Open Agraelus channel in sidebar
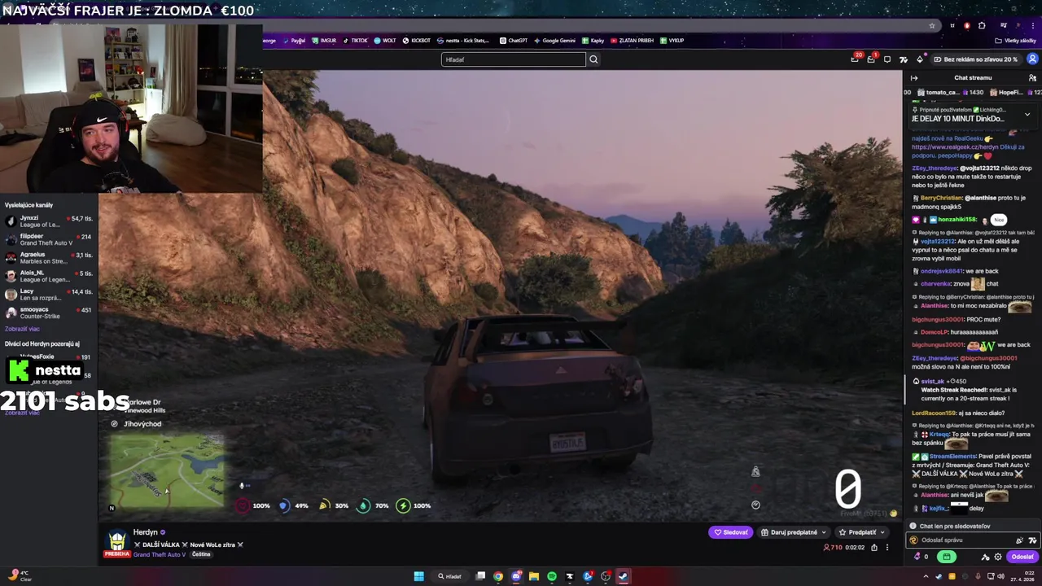This screenshot has width=1042, height=586. point(47,258)
